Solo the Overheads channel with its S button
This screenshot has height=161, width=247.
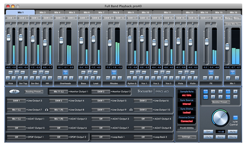(x=71, y=78)
